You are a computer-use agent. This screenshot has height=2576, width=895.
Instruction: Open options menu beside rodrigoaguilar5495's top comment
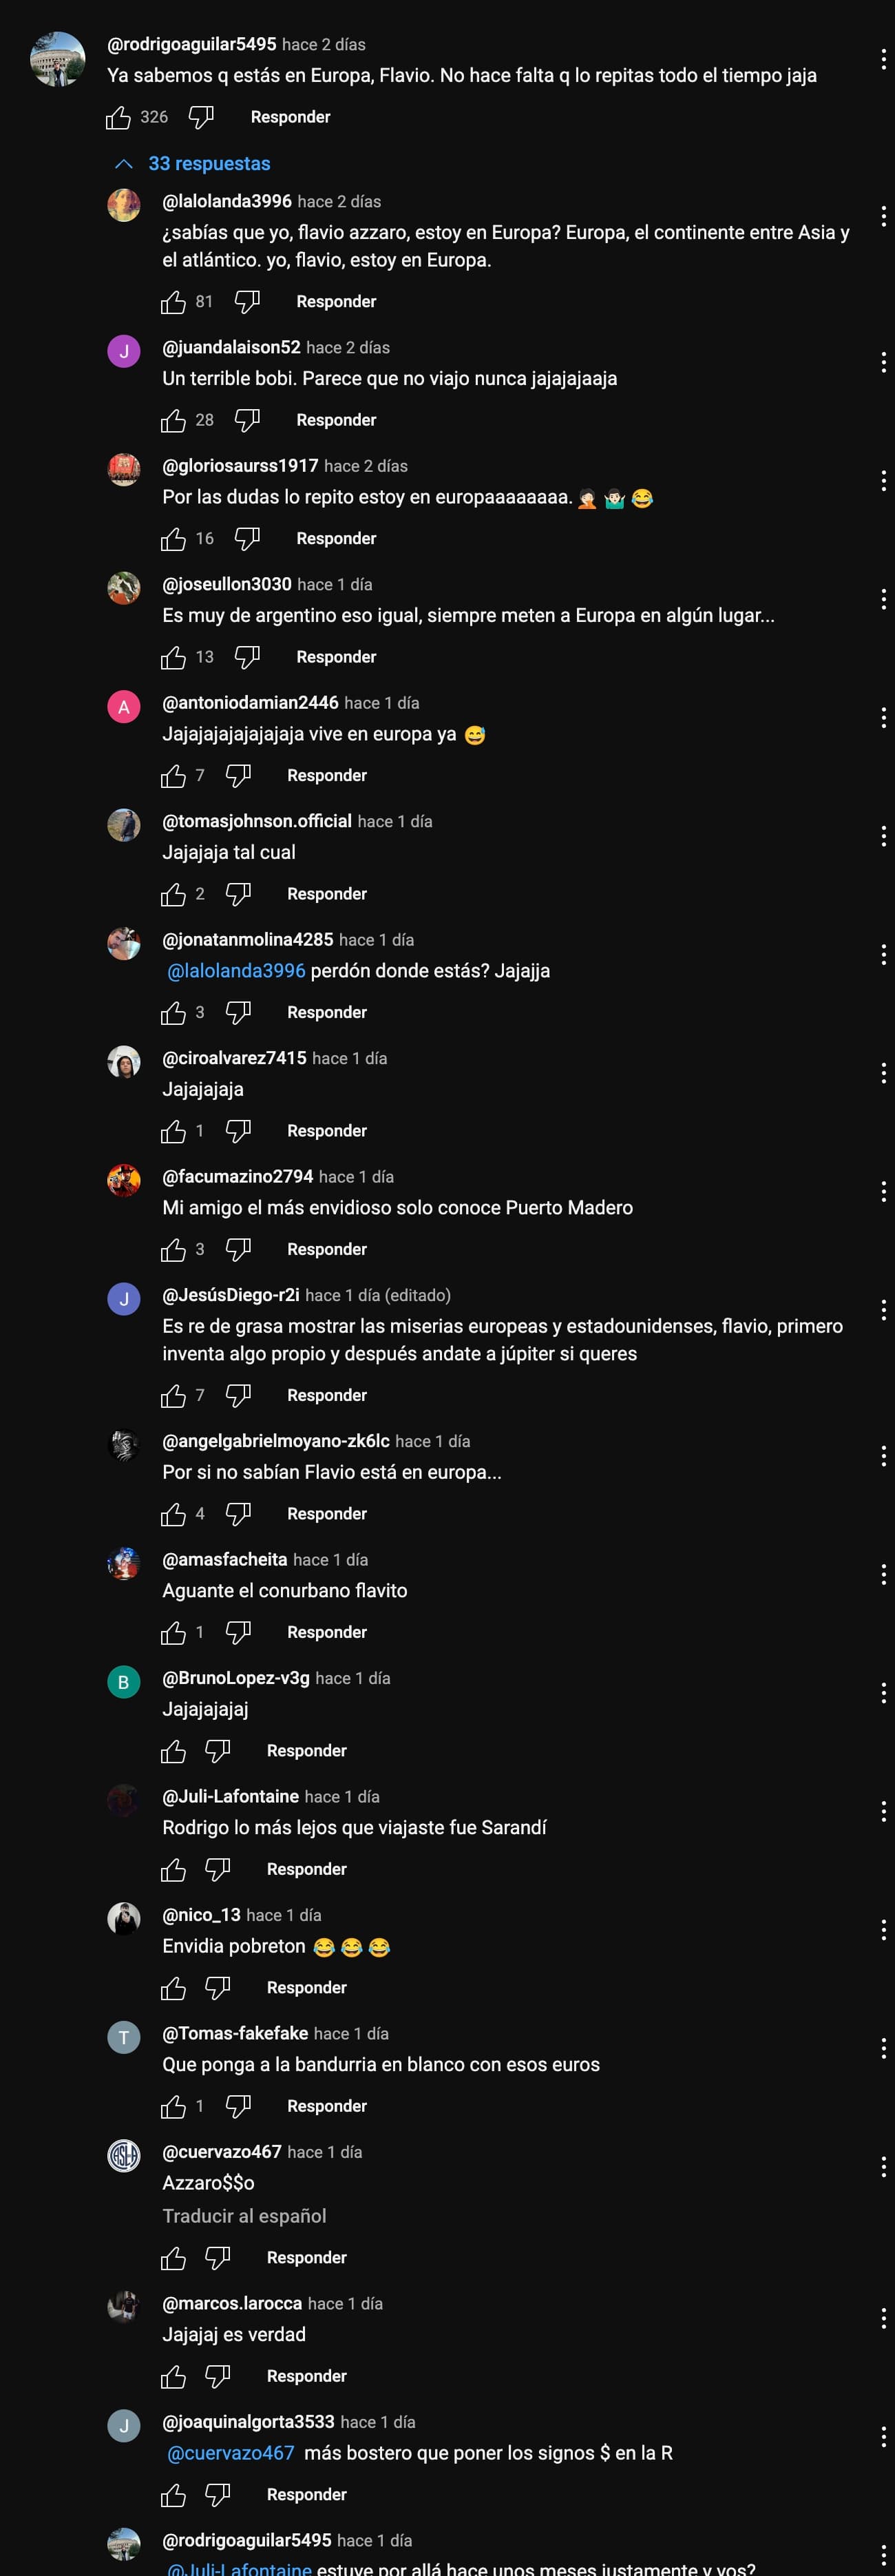pyautogui.click(x=883, y=60)
